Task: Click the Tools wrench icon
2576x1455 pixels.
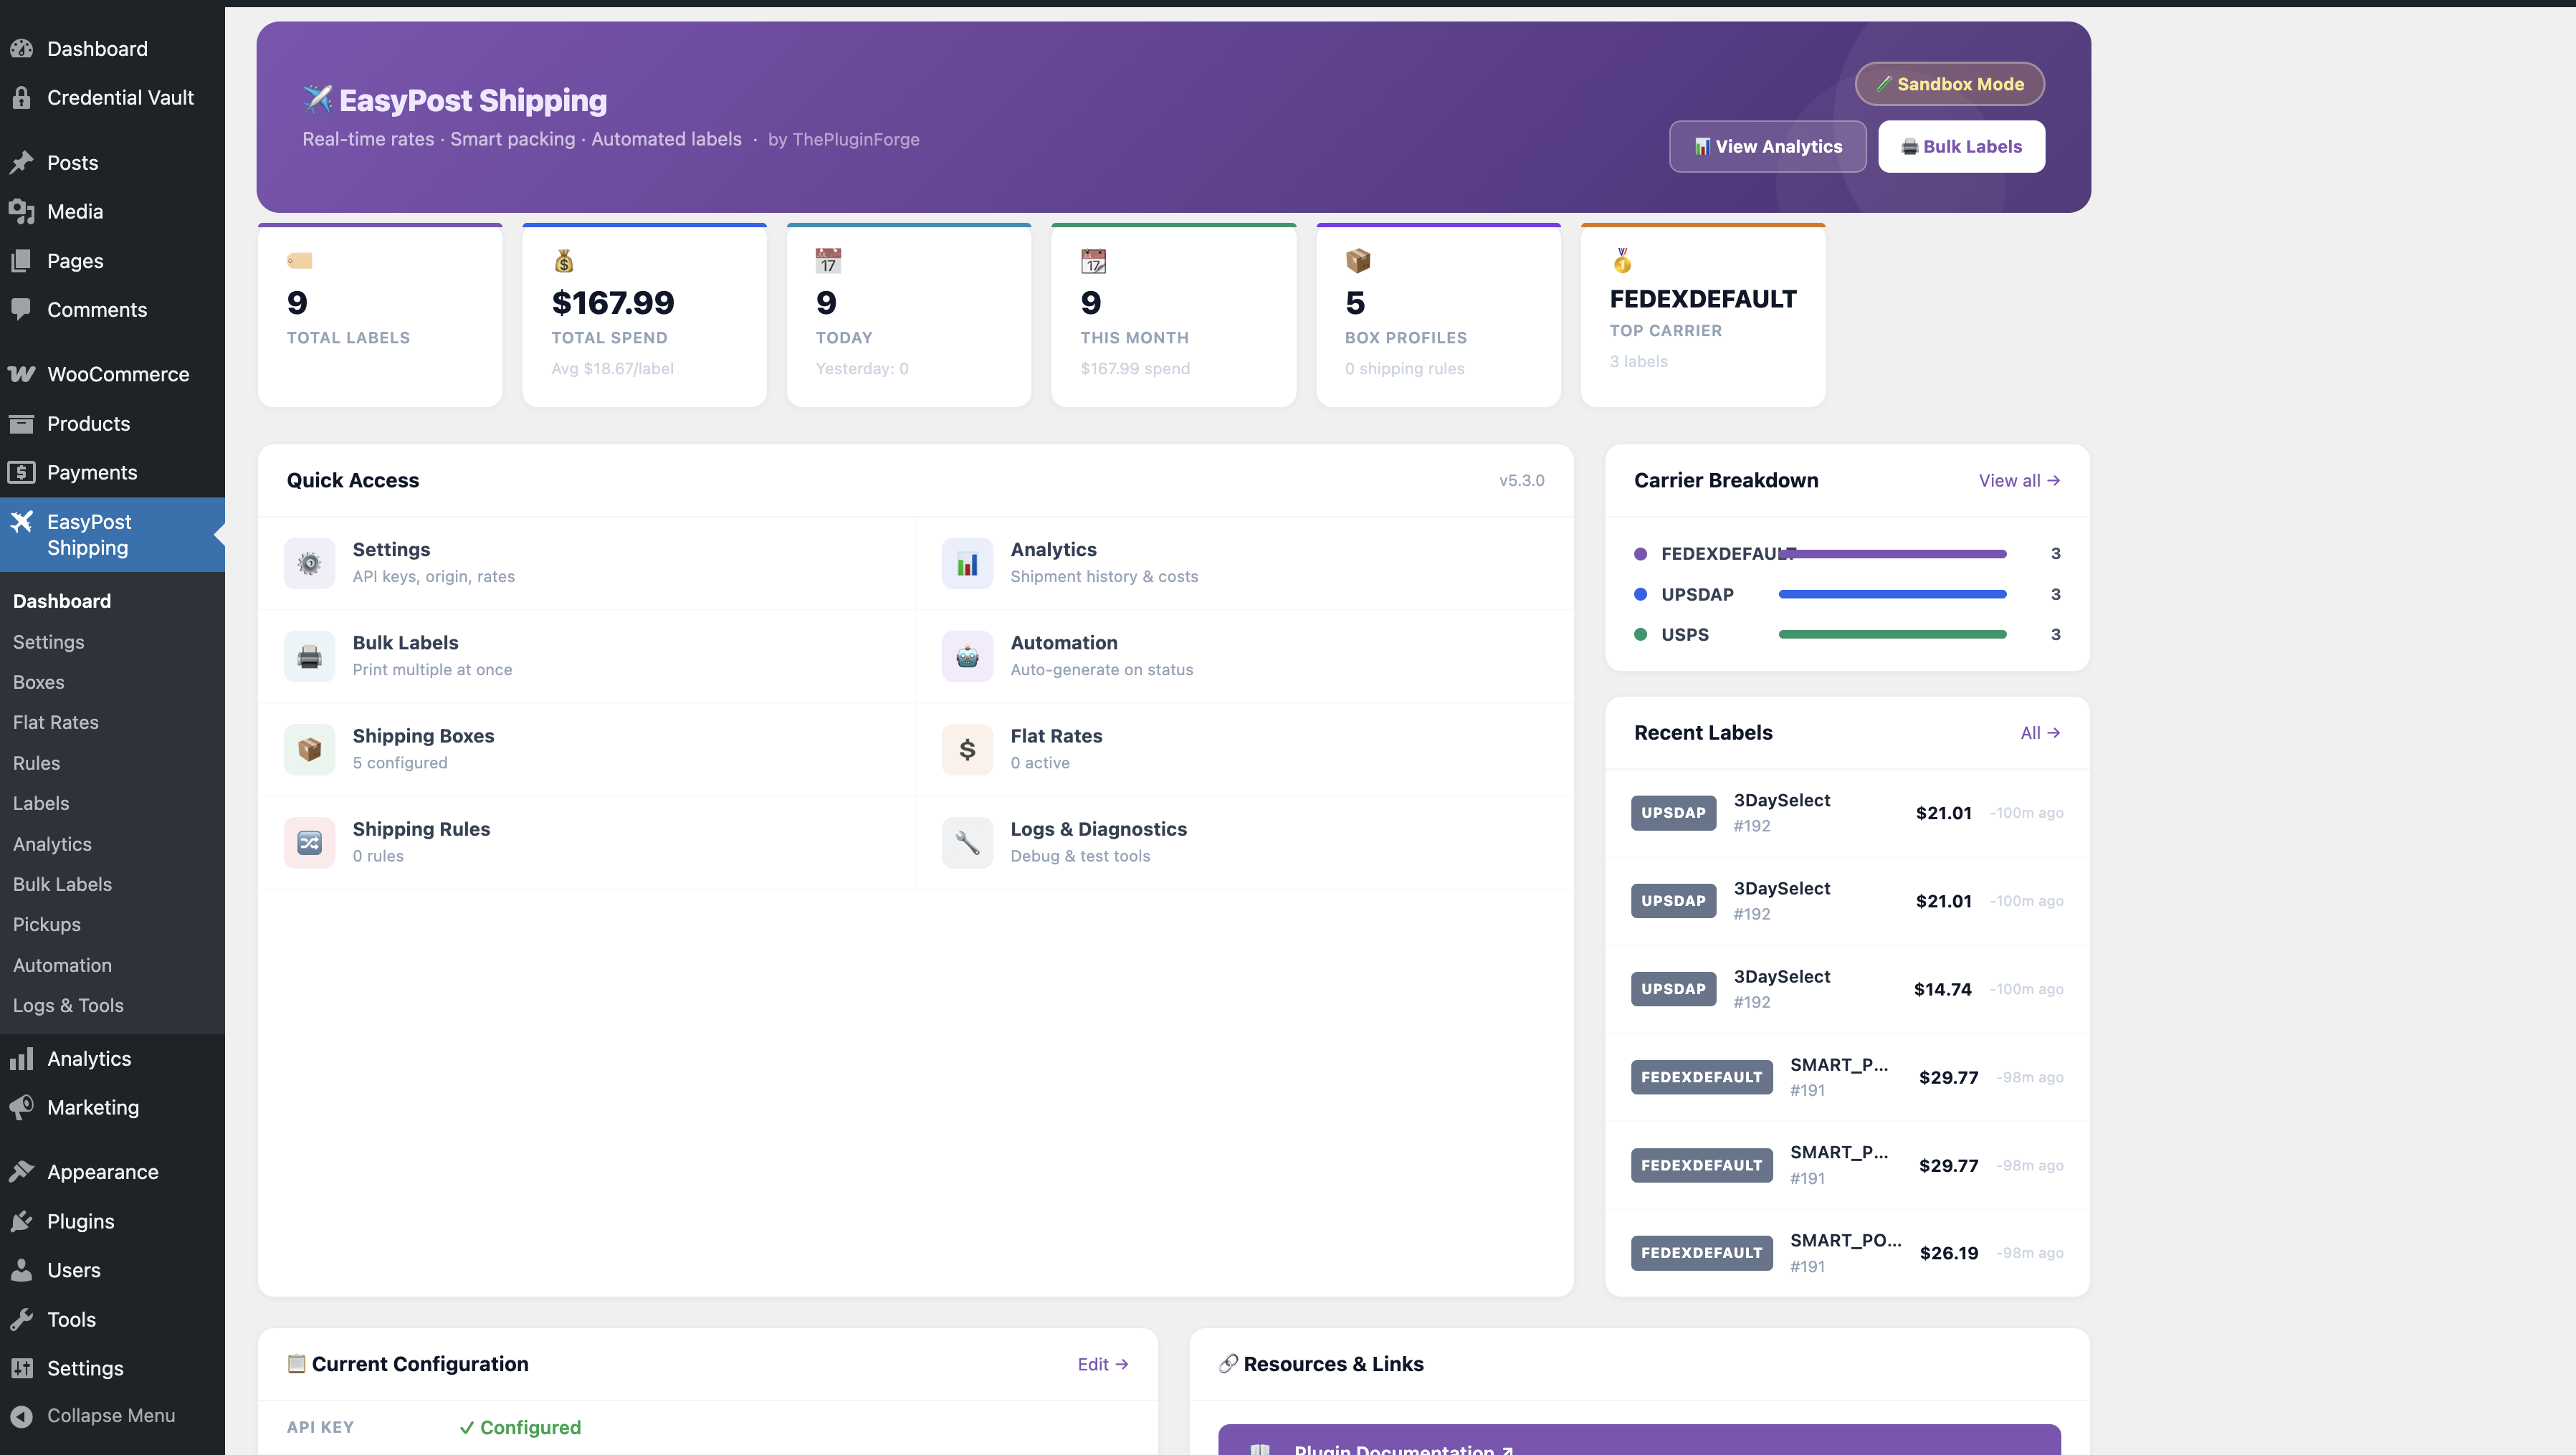Action: 22,1319
